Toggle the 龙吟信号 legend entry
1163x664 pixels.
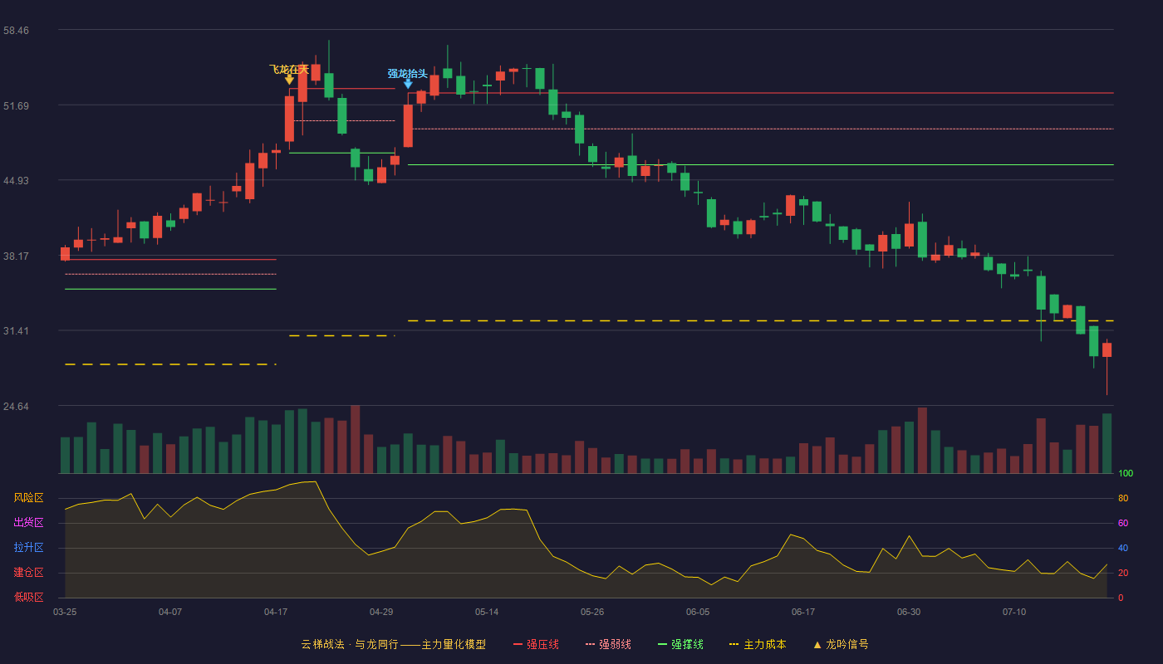click(841, 644)
